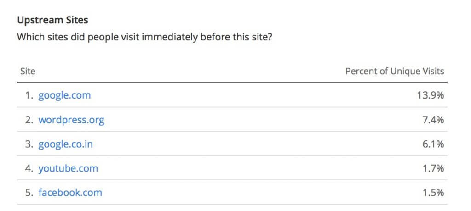
Task: Click the youtube.com link
Action: [68, 168]
